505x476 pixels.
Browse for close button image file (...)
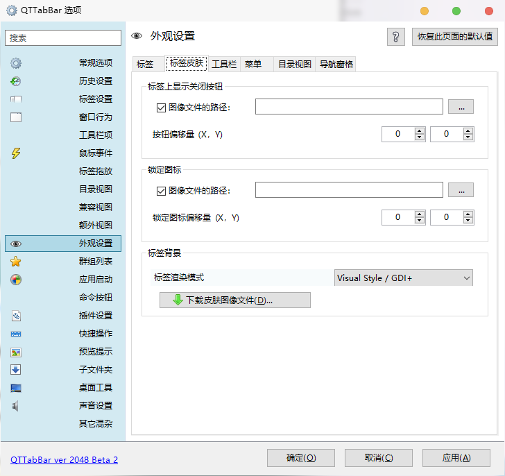pos(461,107)
